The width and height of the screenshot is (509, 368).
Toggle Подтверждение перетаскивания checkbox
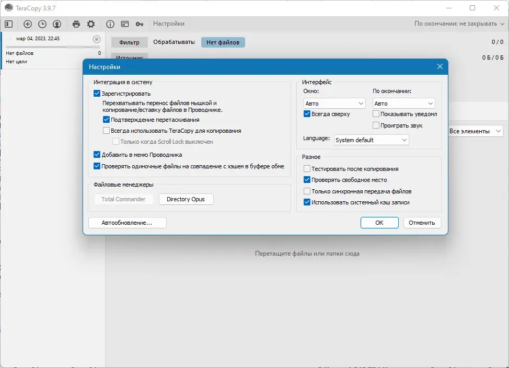coord(106,120)
